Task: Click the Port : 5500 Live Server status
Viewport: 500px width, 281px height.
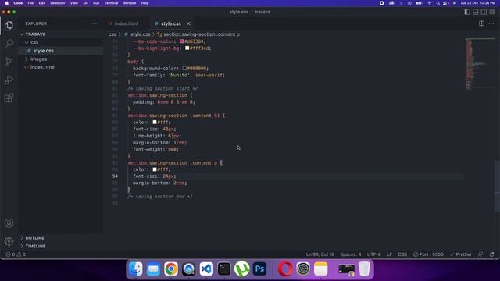Action: (428, 254)
